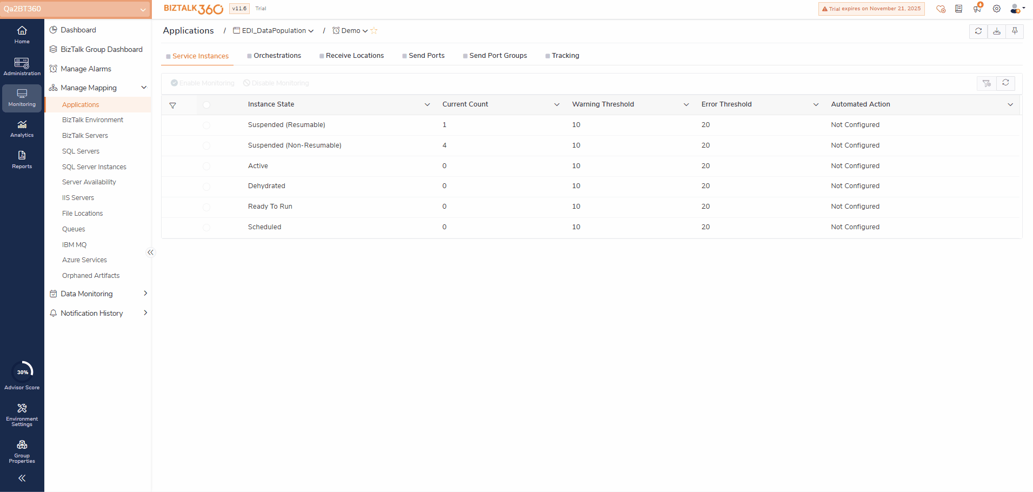Switch to the Send Ports tab
The height and width of the screenshot is (492, 1033).
tap(426, 56)
